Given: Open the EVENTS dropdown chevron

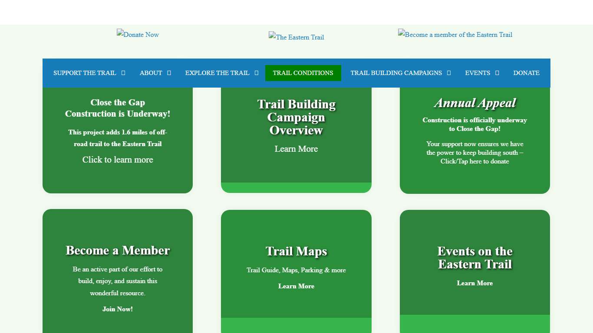Looking at the screenshot, I should point(497,73).
